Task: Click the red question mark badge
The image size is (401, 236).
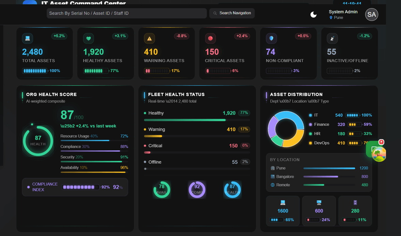Action: [x=381, y=142]
